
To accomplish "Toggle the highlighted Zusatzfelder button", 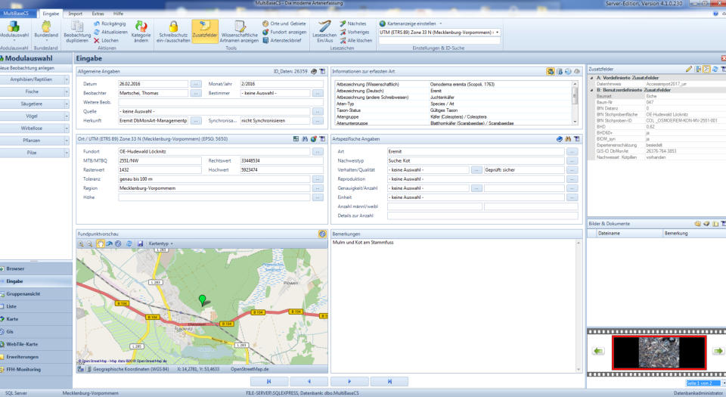I will click(205, 30).
